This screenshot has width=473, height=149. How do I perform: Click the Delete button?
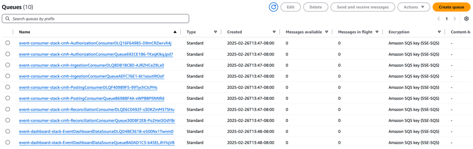pos(315,7)
